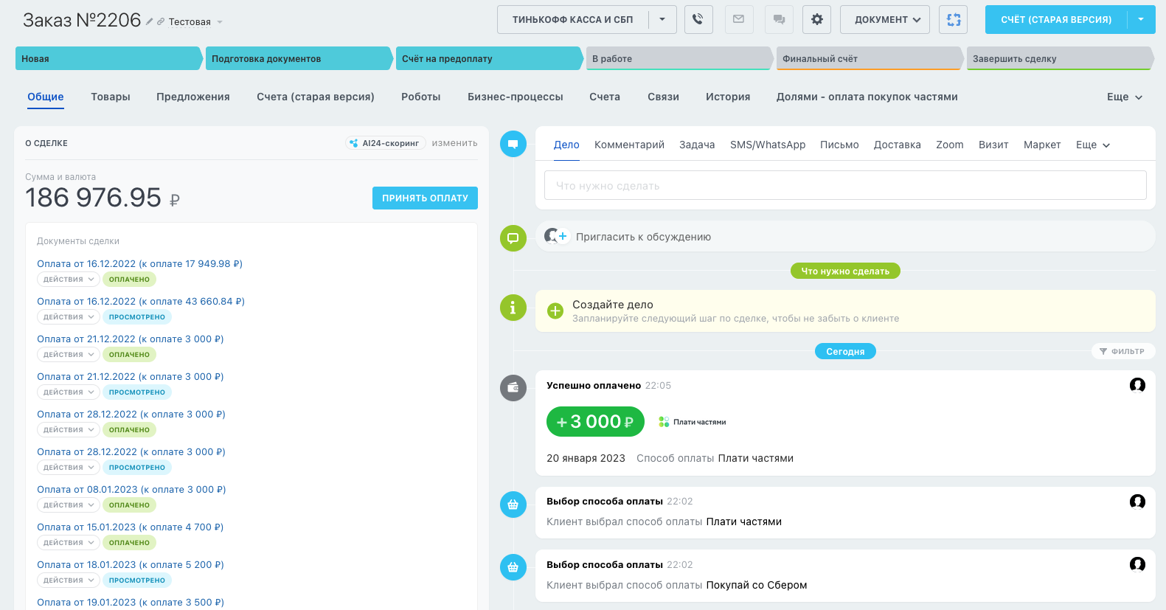Click the pencil edit icon near order title
The width and height of the screenshot is (1166, 610).
[x=150, y=22]
